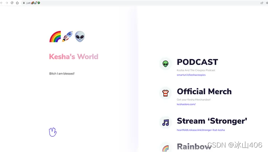Open the heartfeldt.release.link stronger link
The width and height of the screenshot is (268, 152).
coord(201,130)
